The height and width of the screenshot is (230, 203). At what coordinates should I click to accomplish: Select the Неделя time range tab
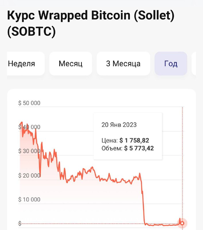[26, 64]
